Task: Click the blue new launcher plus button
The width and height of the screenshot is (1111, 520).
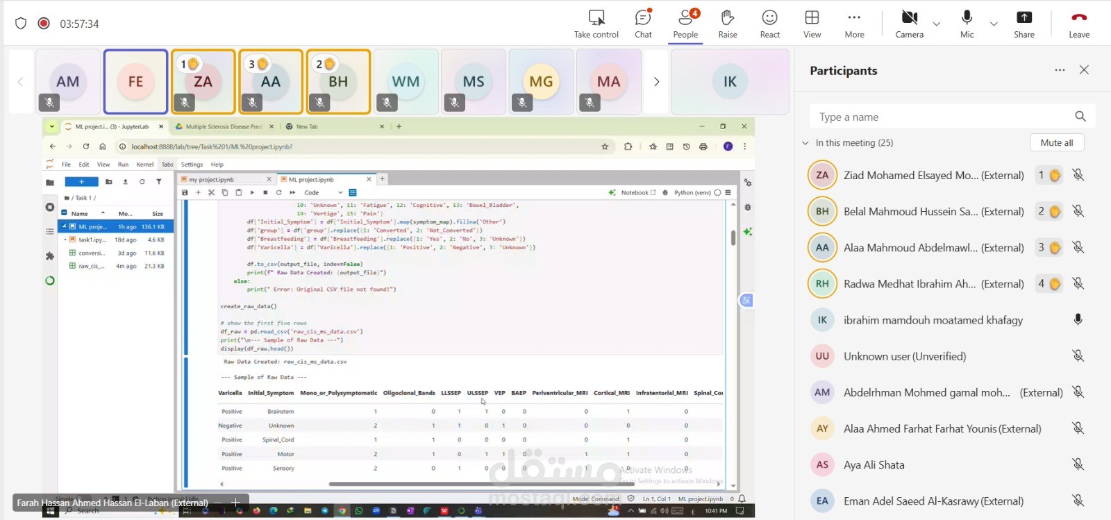Action: click(x=81, y=182)
